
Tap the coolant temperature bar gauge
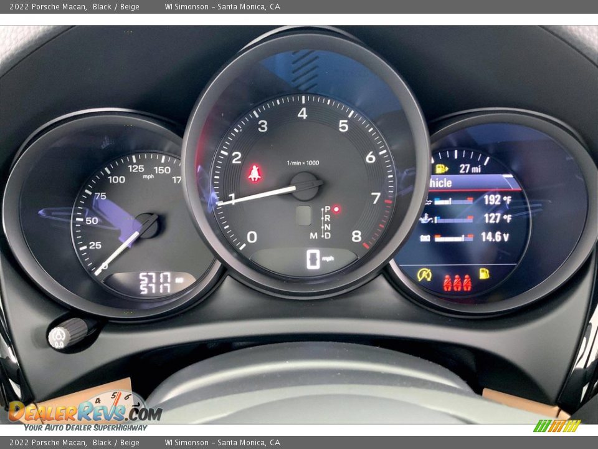(453, 201)
